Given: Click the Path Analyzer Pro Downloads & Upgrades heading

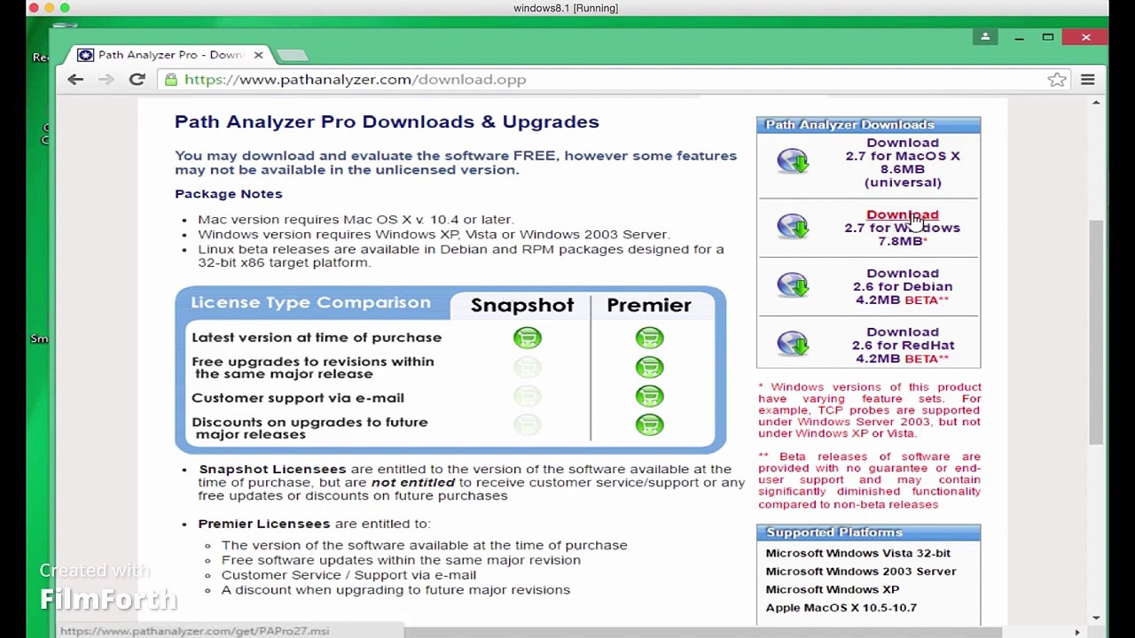Looking at the screenshot, I should (x=387, y=122).
